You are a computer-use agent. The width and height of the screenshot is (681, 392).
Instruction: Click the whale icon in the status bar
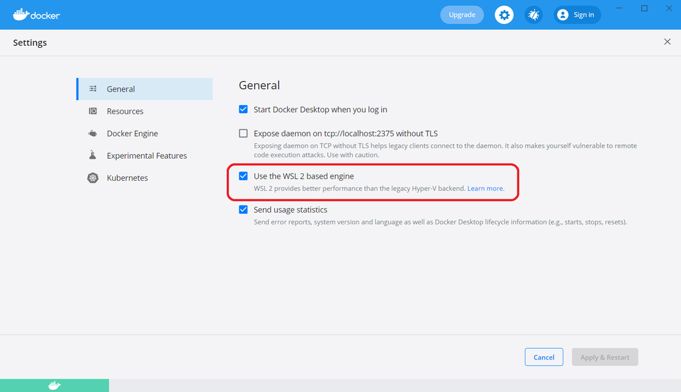tap(54, 385)
